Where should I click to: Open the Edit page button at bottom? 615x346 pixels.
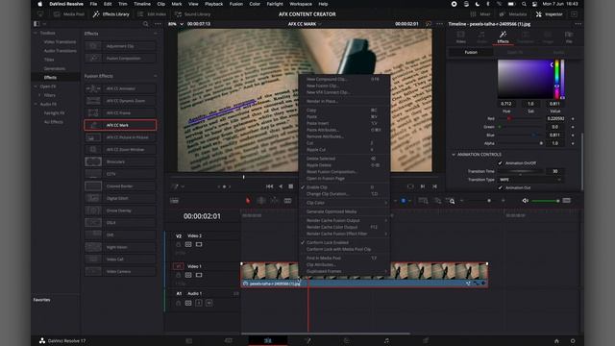[x=268, y=340]
